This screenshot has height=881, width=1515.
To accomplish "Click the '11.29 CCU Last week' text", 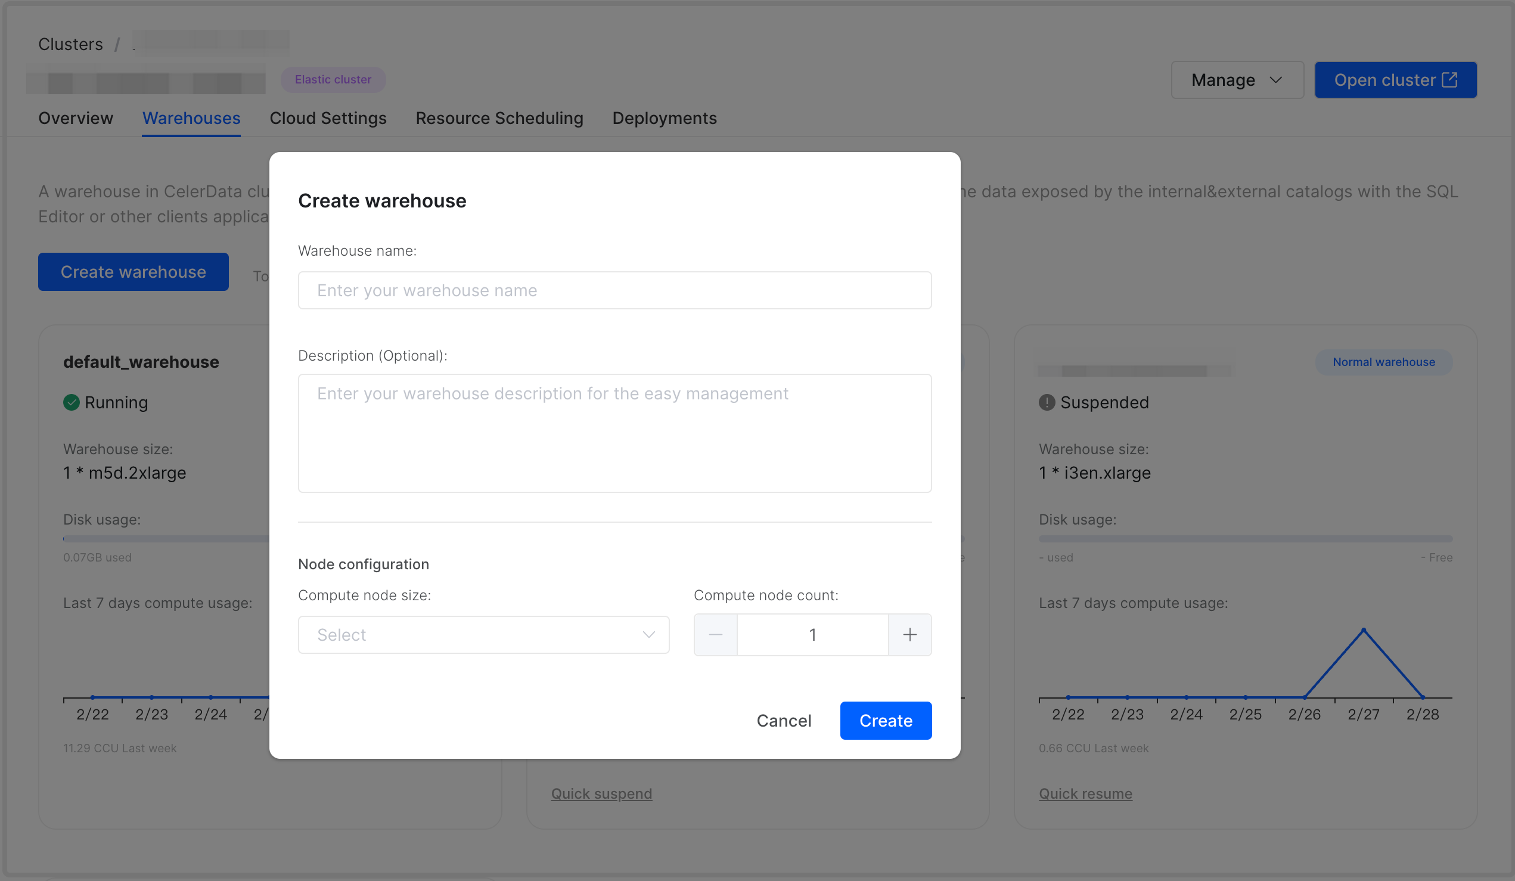I will coord(120,748).
